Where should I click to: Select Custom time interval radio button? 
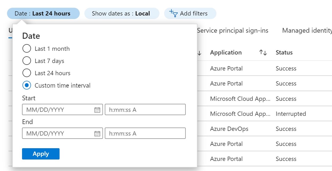pyautogui.click(x=27, y=85)
